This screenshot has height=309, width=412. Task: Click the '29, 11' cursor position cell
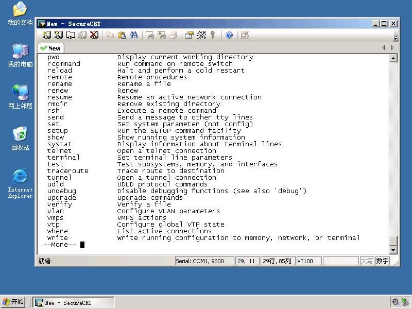click(x=247, y=261)
